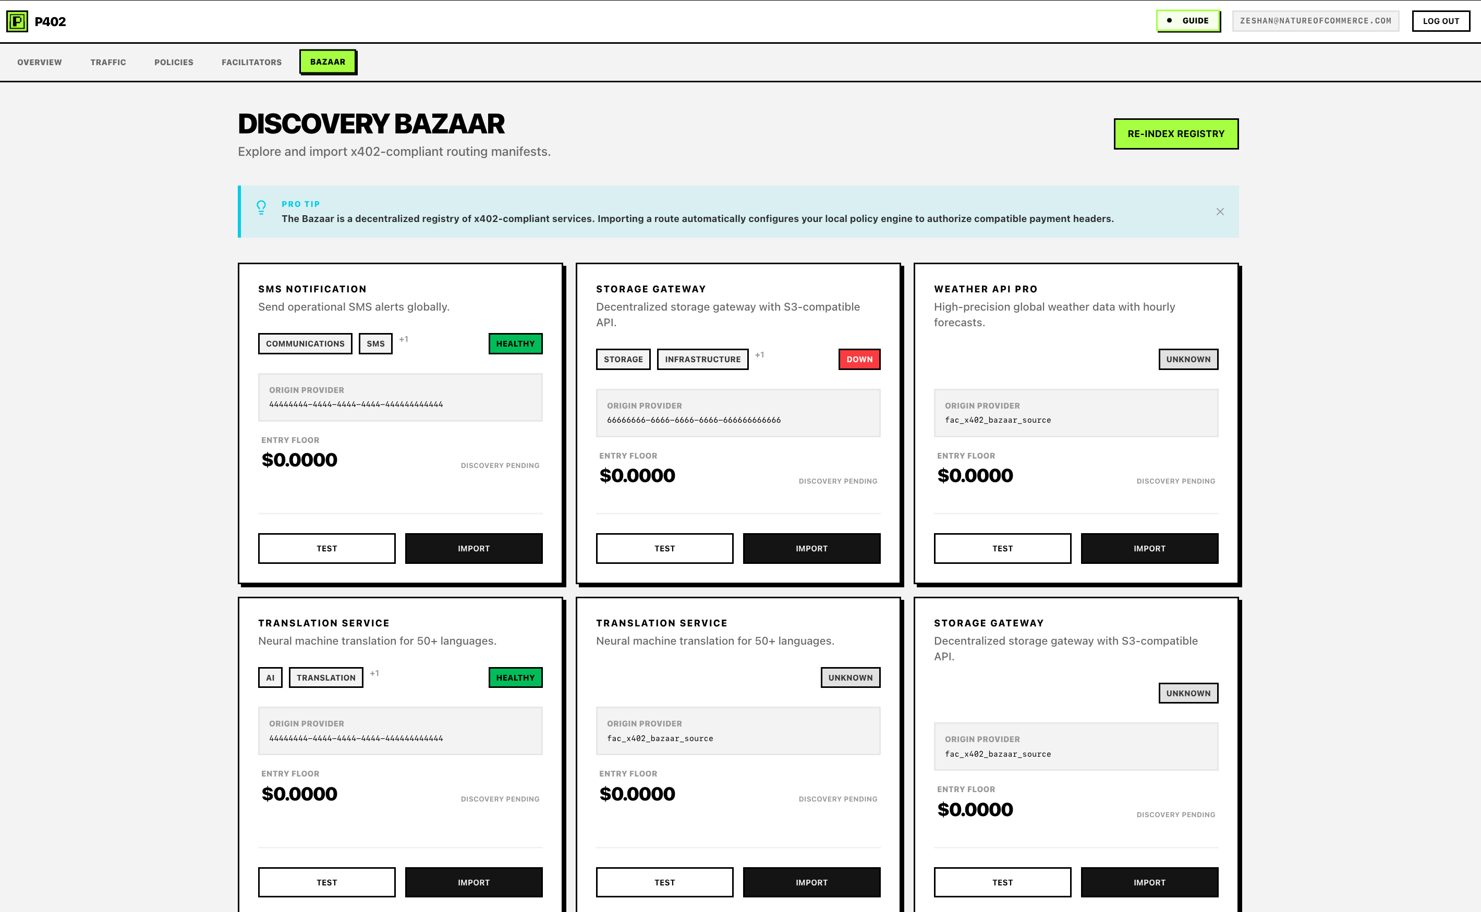Click the DOWN status badge on Storage Gateway

tap(859, 359)
